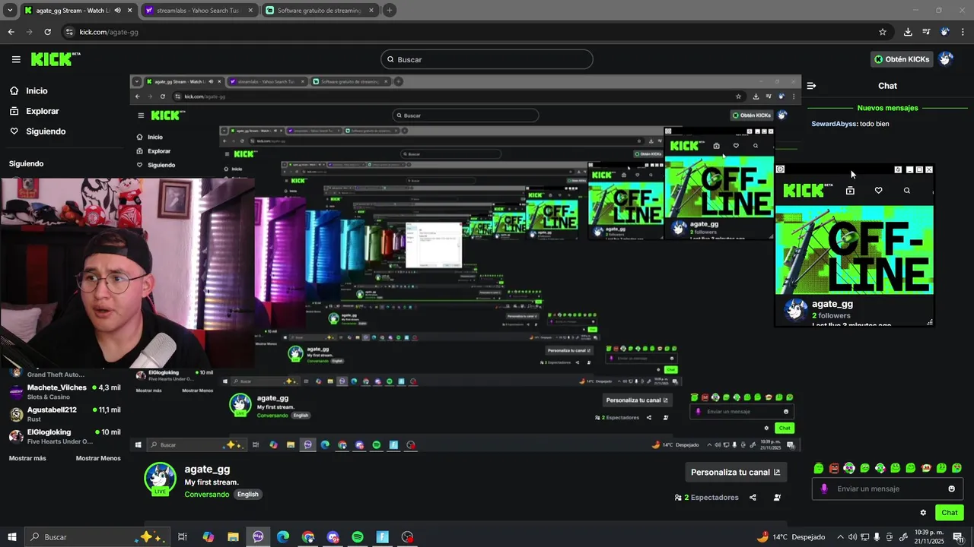Click the Kick logo in header
The width and height of the screenshot is (974, 547).
55,59
